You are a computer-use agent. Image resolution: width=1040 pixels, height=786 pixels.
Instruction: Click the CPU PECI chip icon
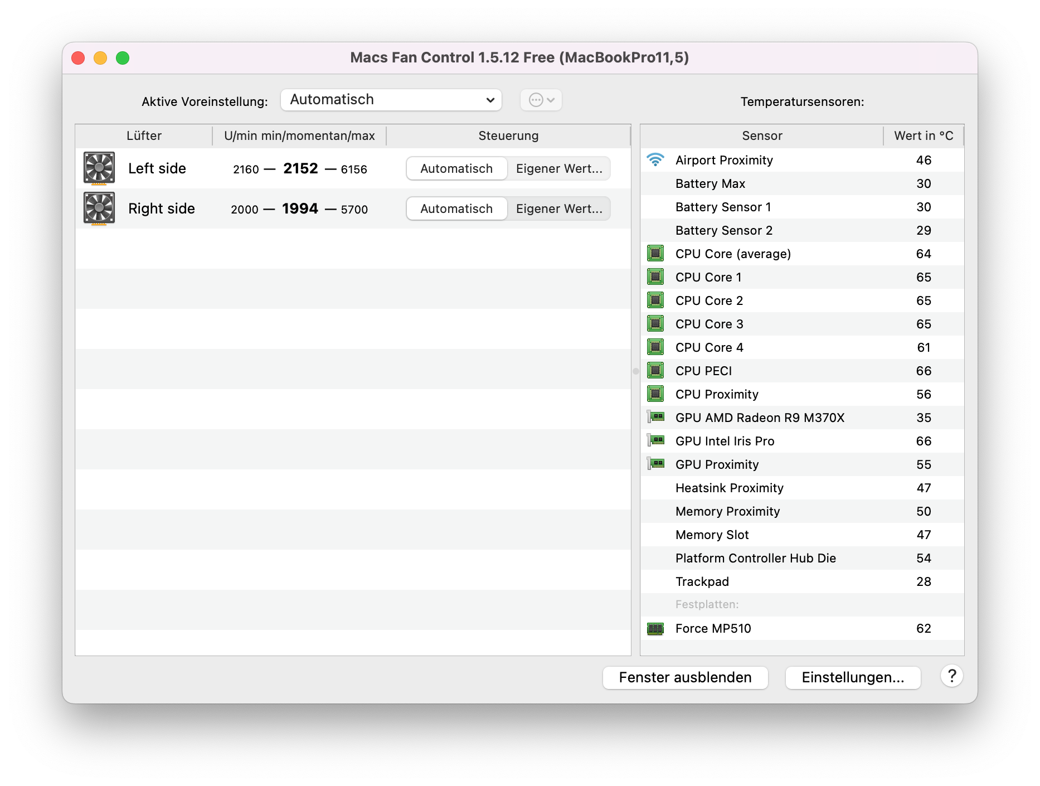point(655,371)
